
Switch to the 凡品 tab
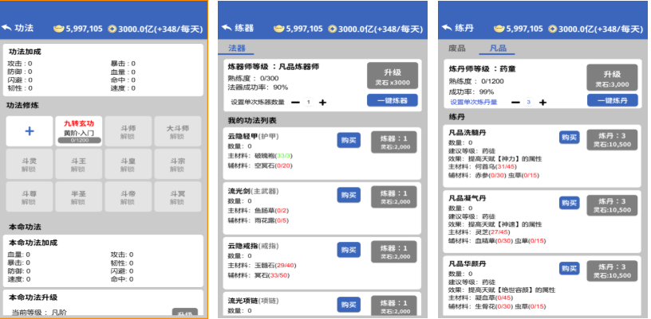pos(497,49)
